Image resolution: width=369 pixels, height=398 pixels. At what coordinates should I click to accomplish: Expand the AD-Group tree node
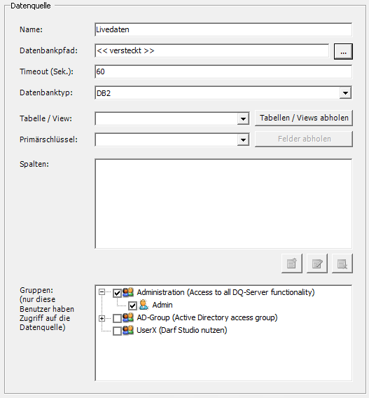pos(102,318)
